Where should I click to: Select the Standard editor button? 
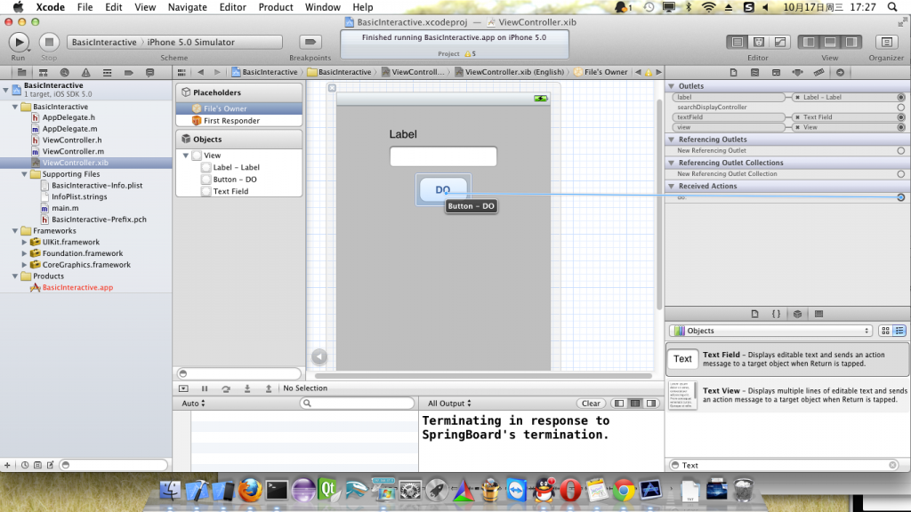[738, 42]
